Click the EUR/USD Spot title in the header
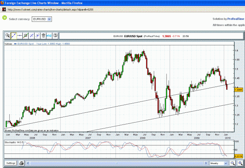 coord(133,36)
